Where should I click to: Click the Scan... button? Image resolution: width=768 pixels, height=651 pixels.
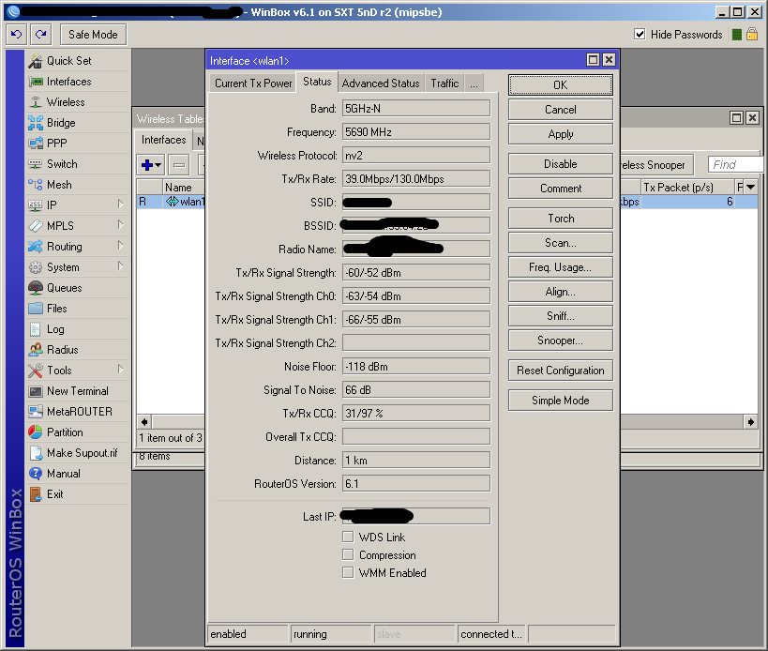tap(561, 242)
